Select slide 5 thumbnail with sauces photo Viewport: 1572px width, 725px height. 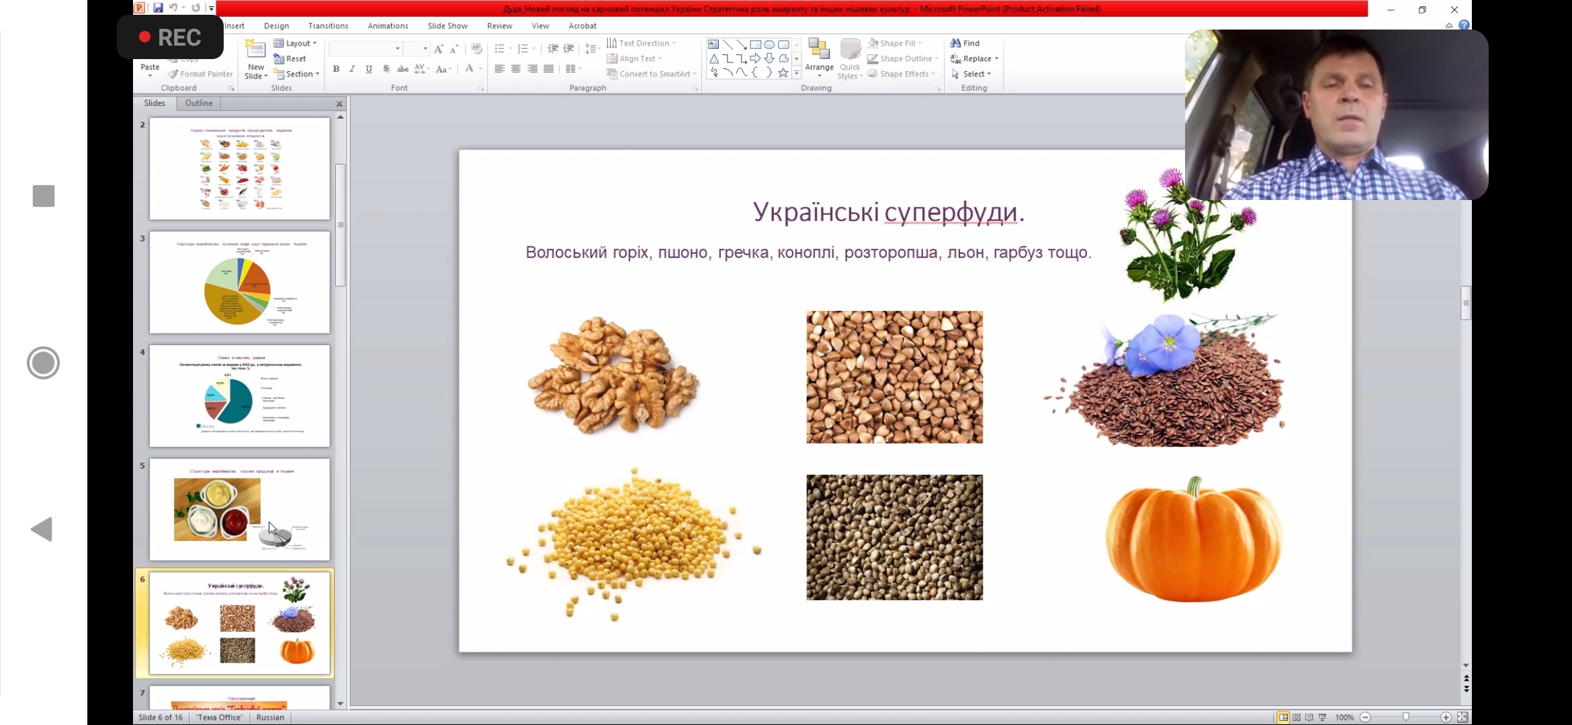(240, 510)
